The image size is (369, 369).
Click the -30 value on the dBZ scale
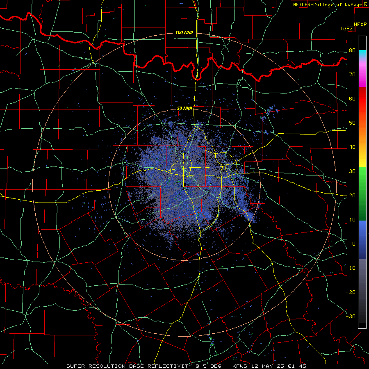click(x=351, y=317)
